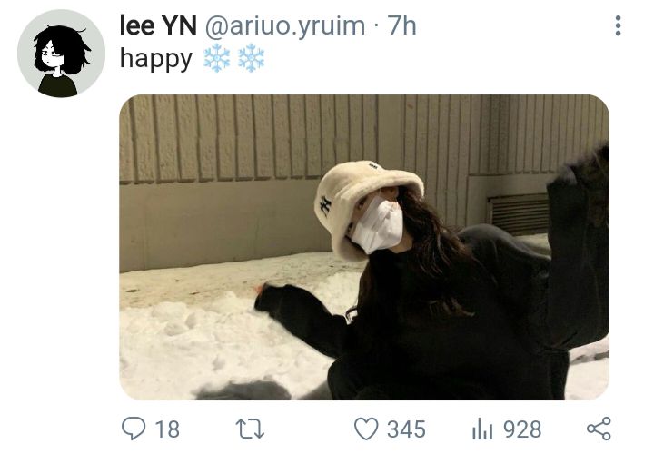View analytics via bar chart icon
This screenshot has width=654, height=454.
(482, 429)
